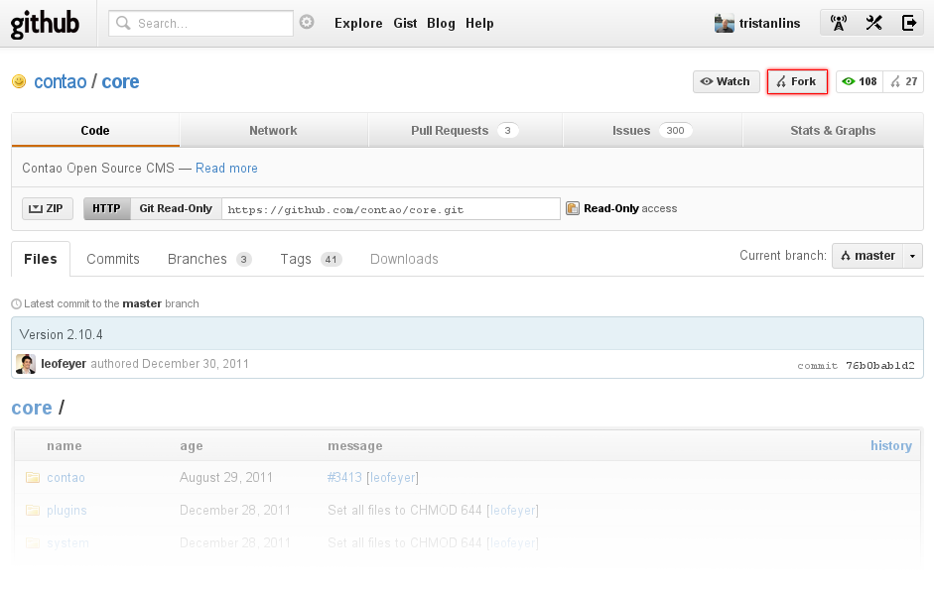Go to the Issues tab
934x594 pixels.
(651, 130)
